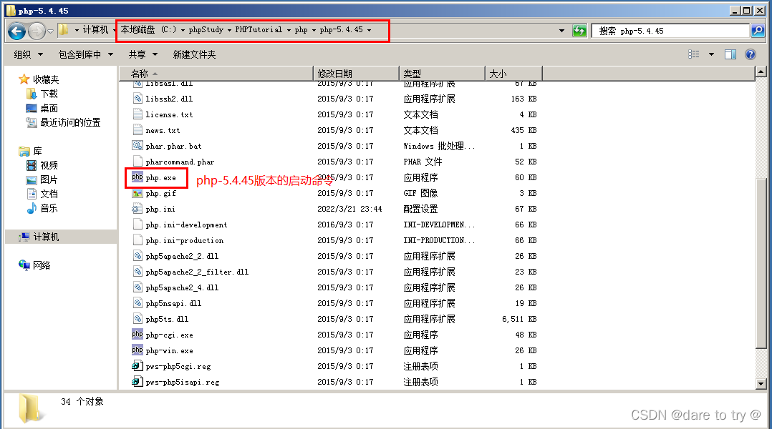
Task: Toggle the preview pane icon
Action: (730, 54)
